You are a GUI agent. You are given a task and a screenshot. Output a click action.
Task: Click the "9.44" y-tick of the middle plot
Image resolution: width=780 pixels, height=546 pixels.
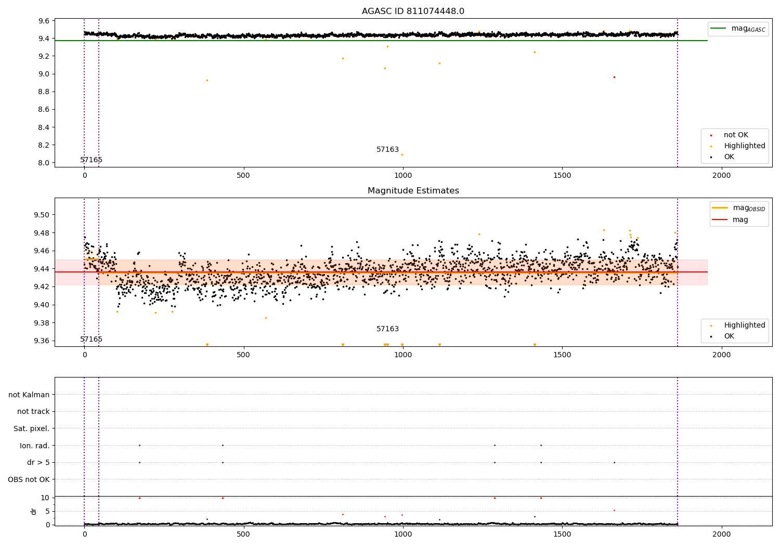tap(42, 269)
